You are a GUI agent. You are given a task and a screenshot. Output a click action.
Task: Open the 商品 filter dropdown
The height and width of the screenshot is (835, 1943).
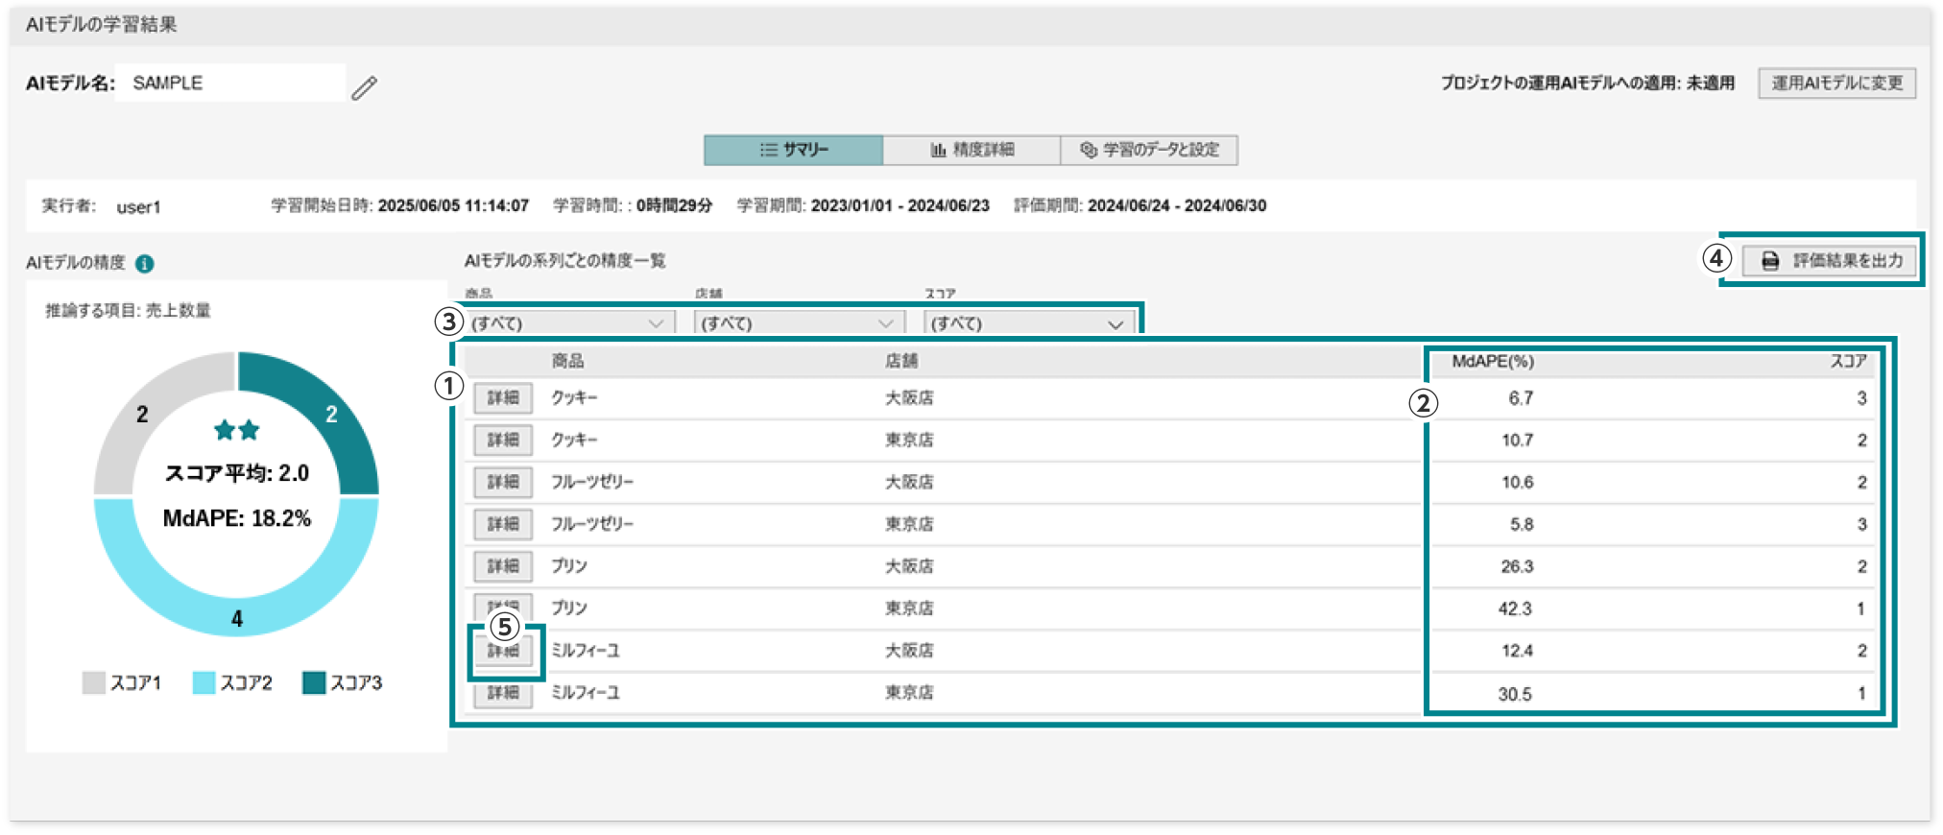tap(570, 323)
